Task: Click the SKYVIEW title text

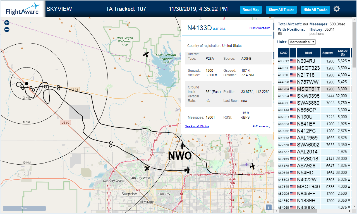Action: [x=59, y=9]
